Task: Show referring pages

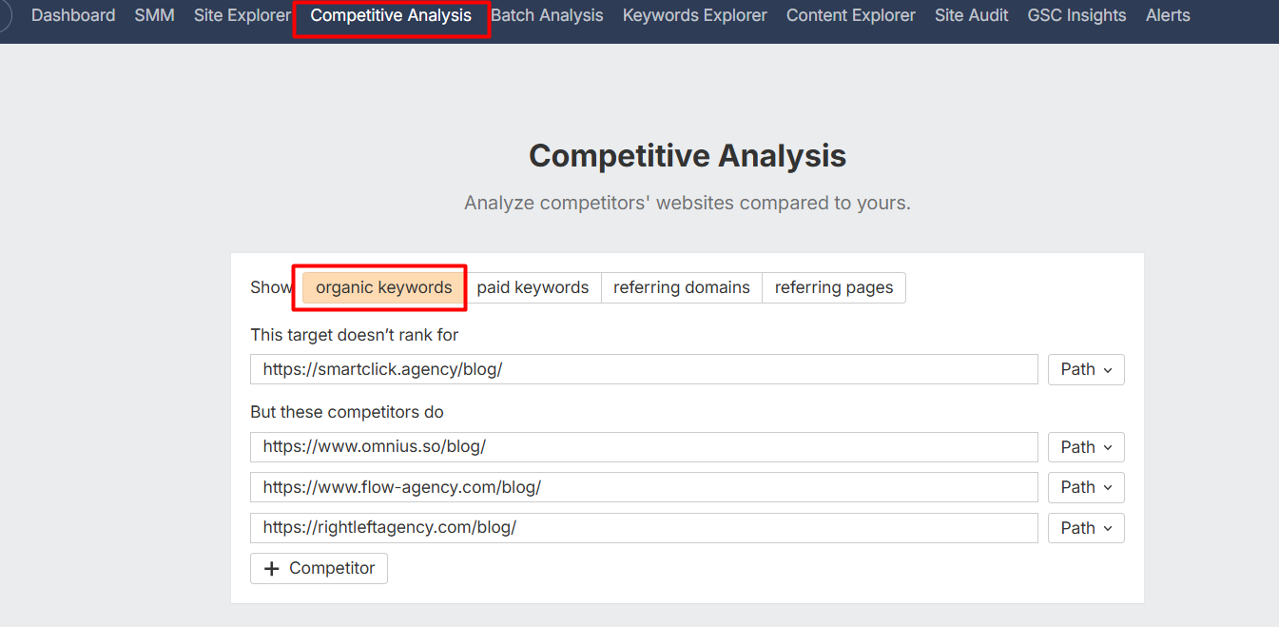Action: [834, 287]
